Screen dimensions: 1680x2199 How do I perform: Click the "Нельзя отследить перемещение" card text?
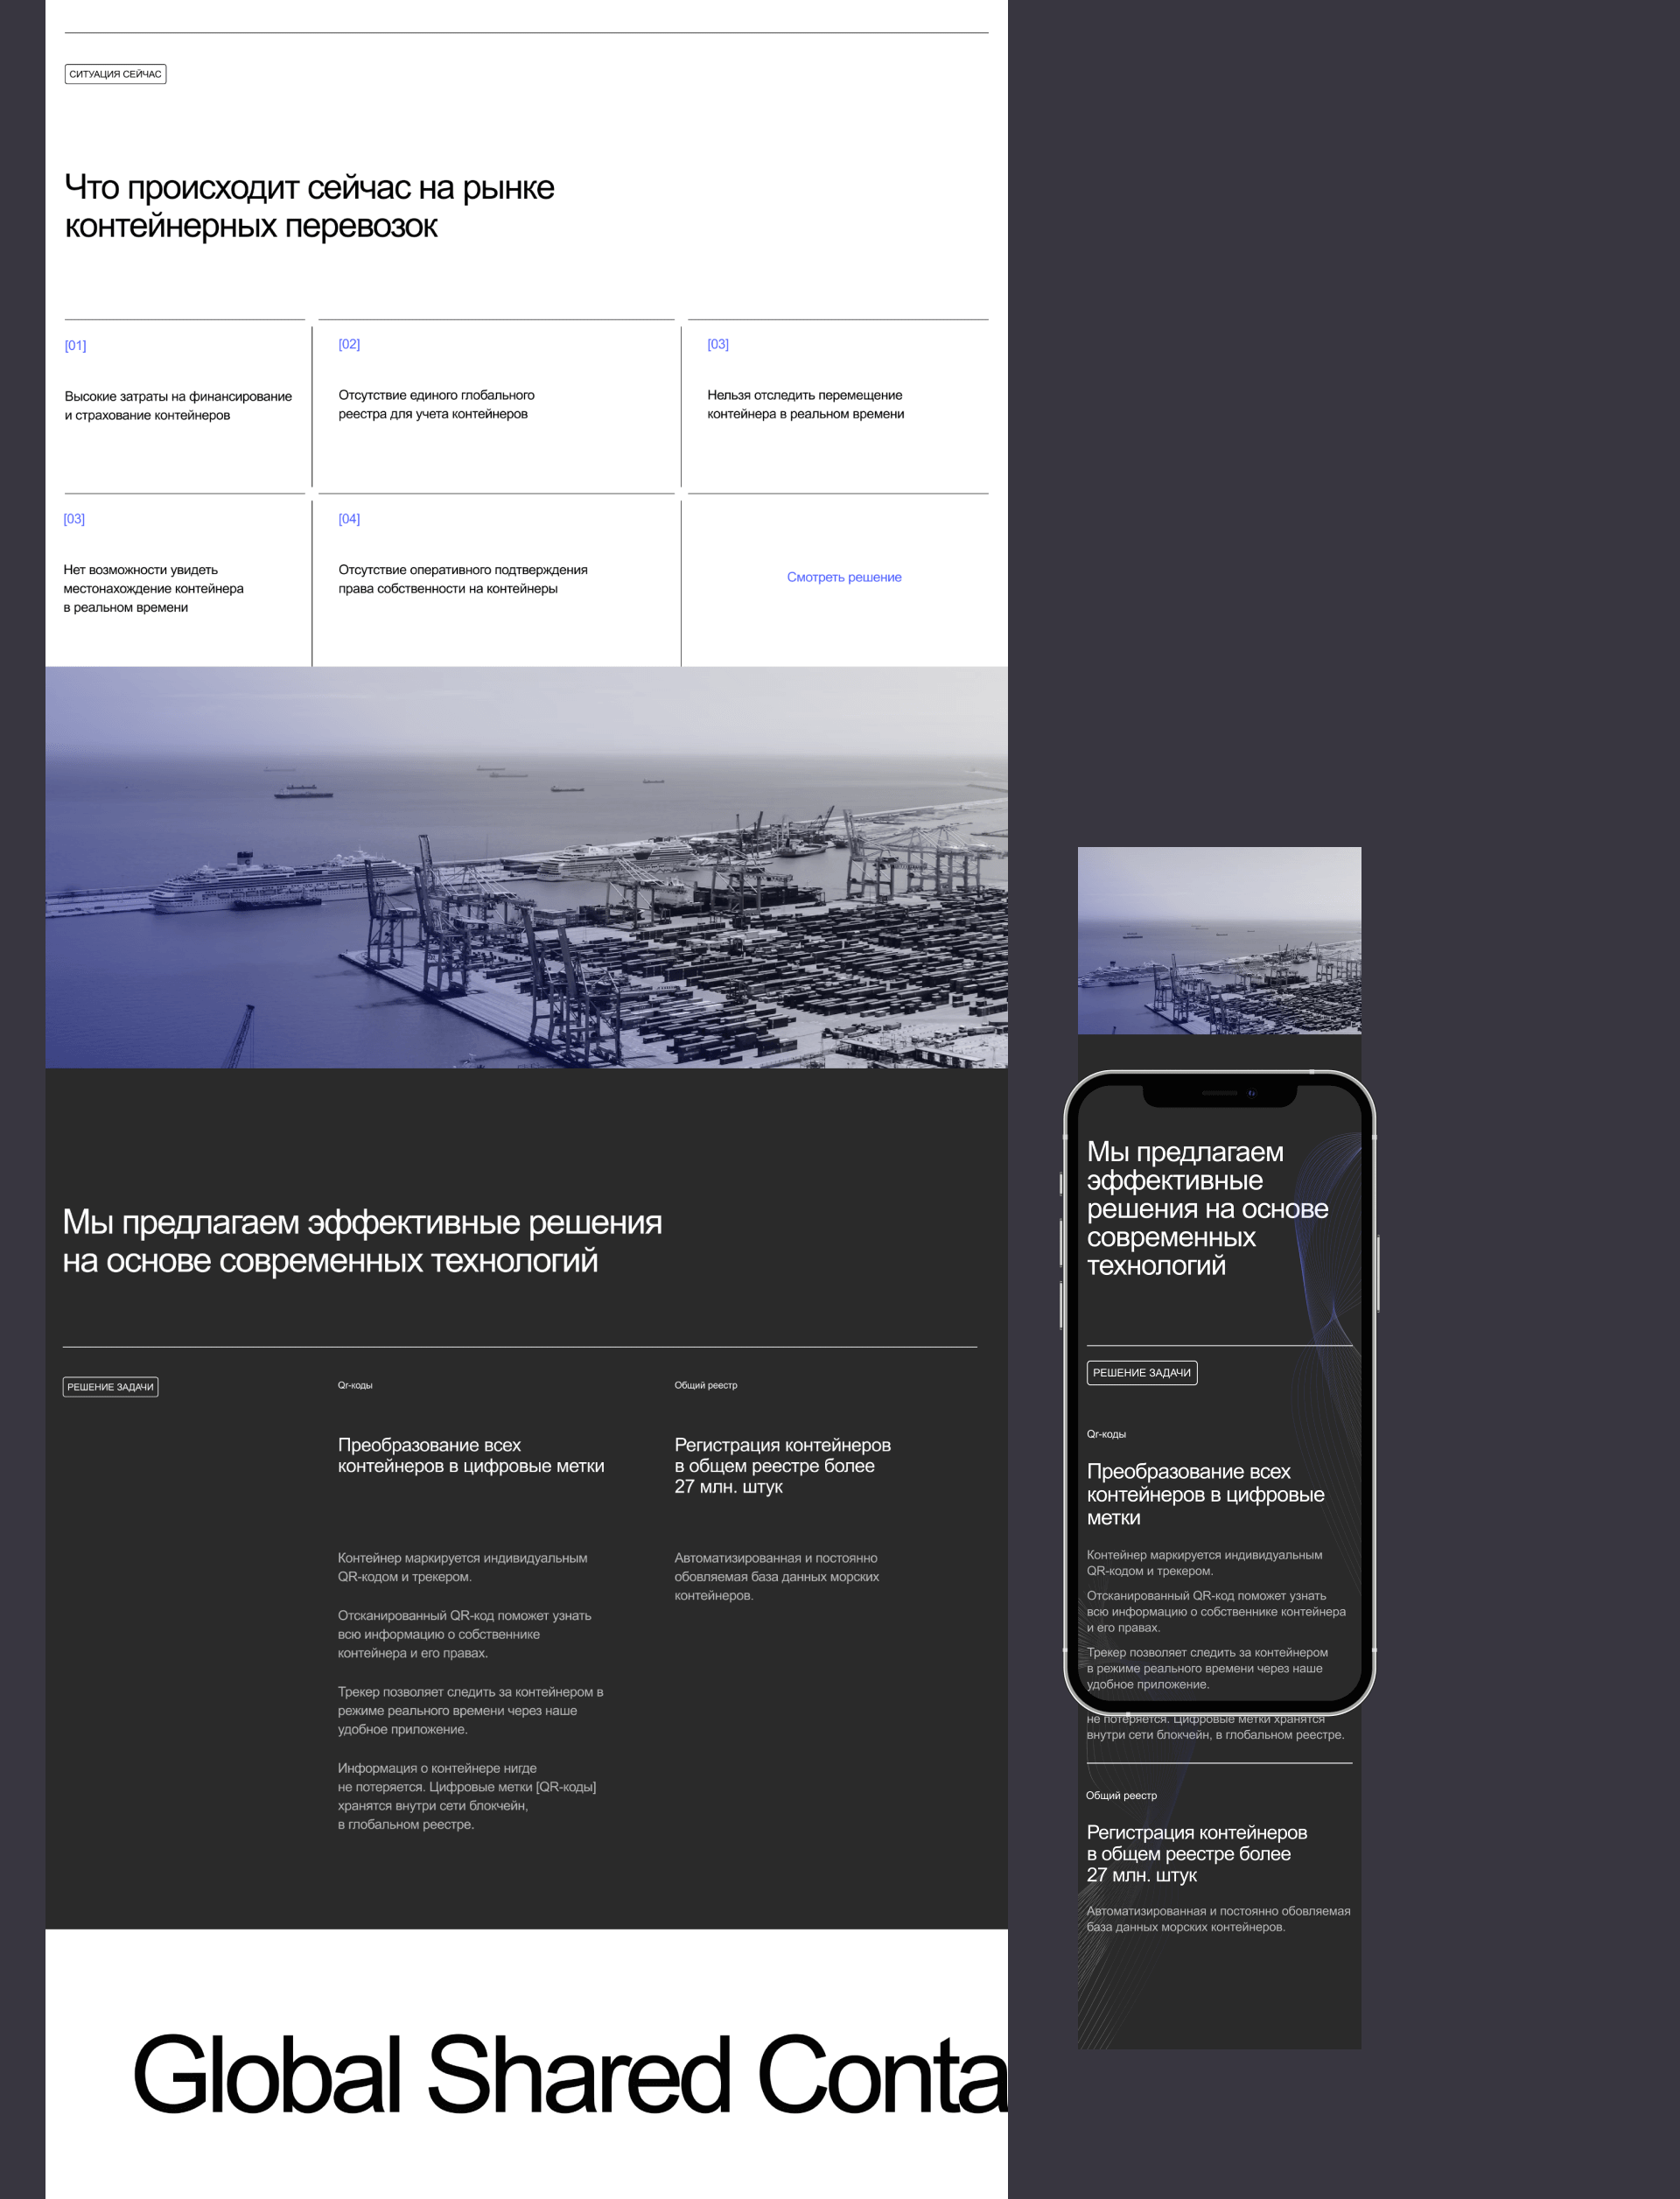point(804,404)
